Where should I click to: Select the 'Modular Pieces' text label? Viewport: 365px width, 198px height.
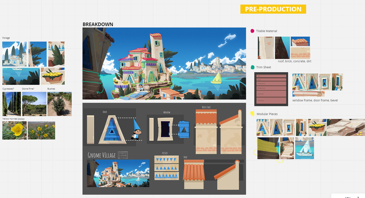click(x=267, y=114)
